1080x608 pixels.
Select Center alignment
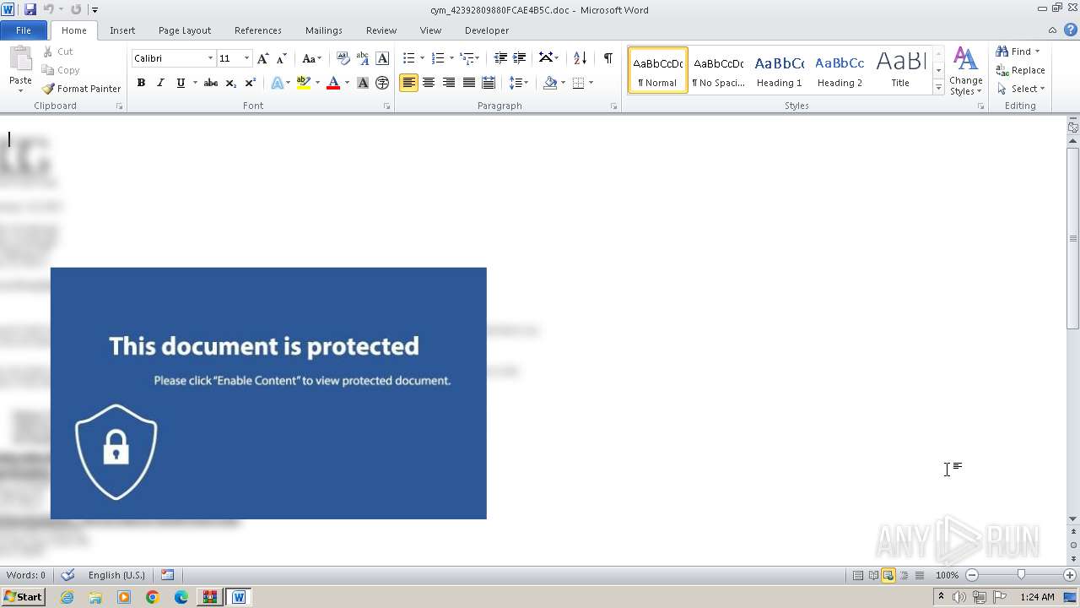tap(429, 83)
